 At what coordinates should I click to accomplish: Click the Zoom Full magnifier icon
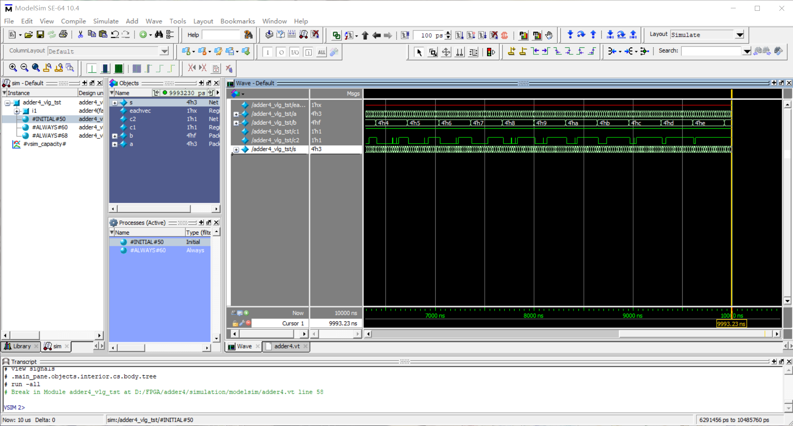[36, 68]
